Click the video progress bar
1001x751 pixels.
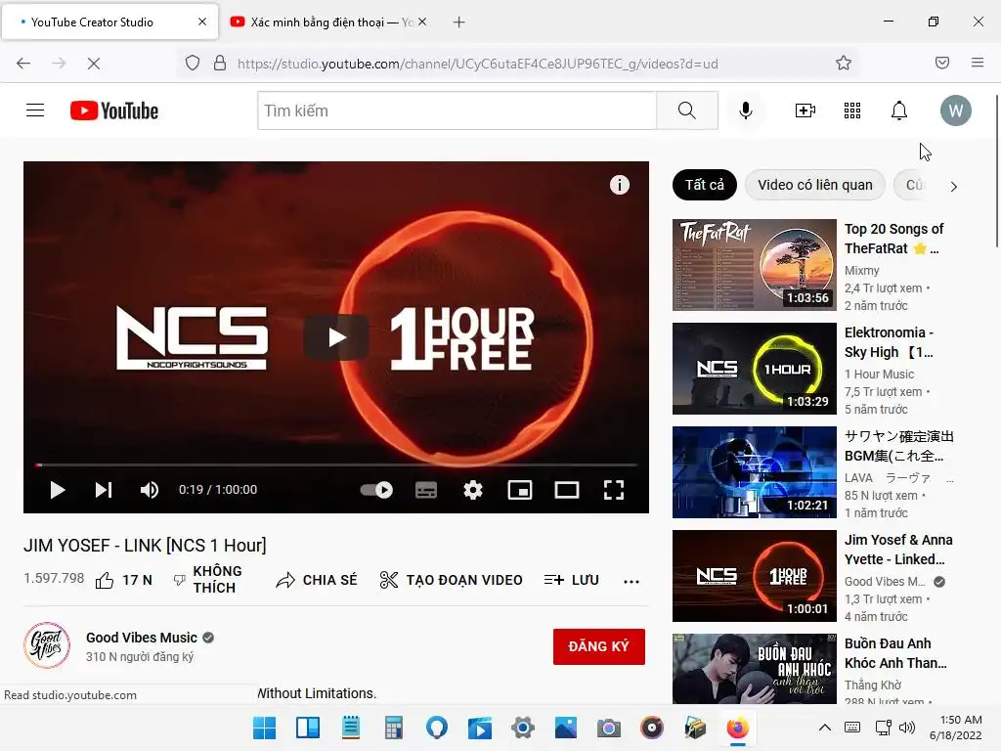tap(336, 464)
